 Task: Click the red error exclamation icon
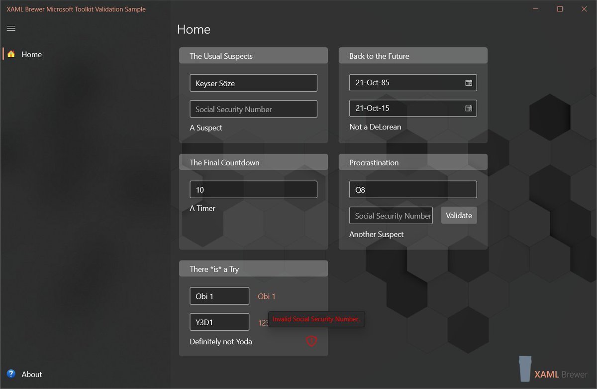(311, 341)
